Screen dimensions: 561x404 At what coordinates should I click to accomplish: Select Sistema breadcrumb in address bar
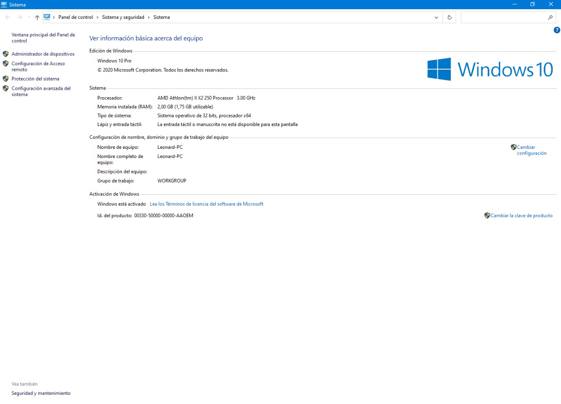[x=162, y=17]
